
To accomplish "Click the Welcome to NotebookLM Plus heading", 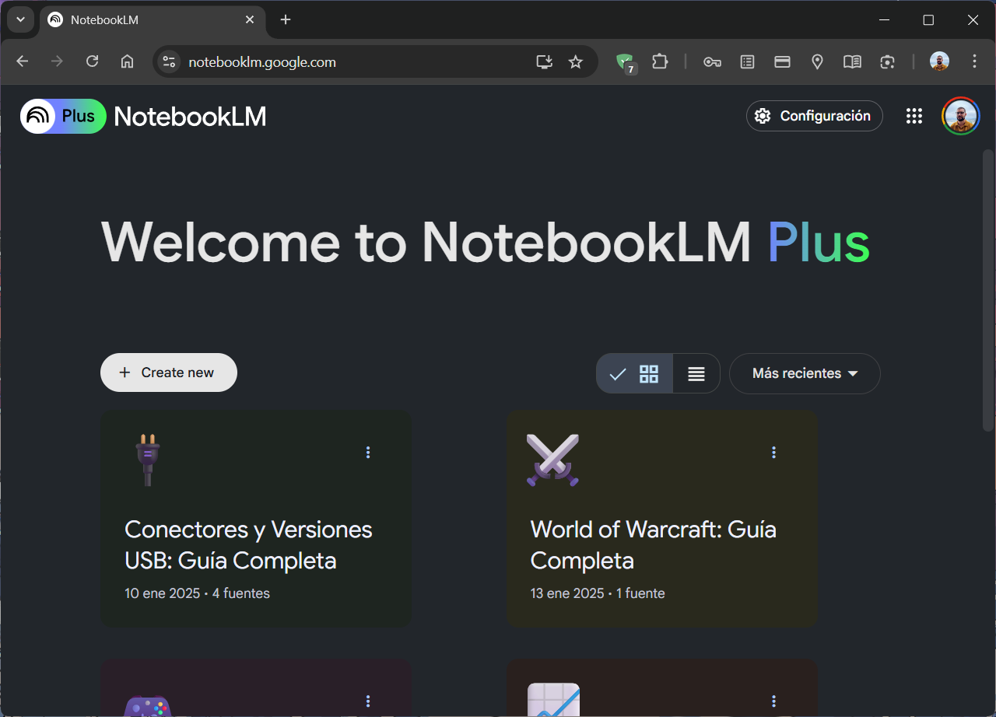I will click(x=486, y=243).
